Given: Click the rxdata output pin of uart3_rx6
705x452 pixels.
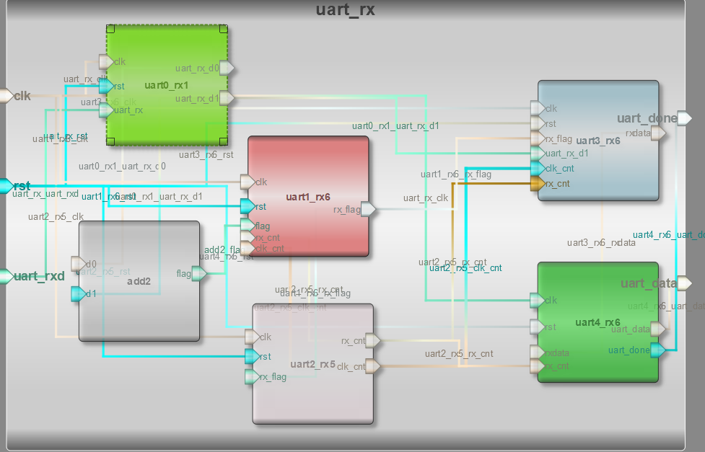Looking at the screenshot, I should [x=657, y=133].
